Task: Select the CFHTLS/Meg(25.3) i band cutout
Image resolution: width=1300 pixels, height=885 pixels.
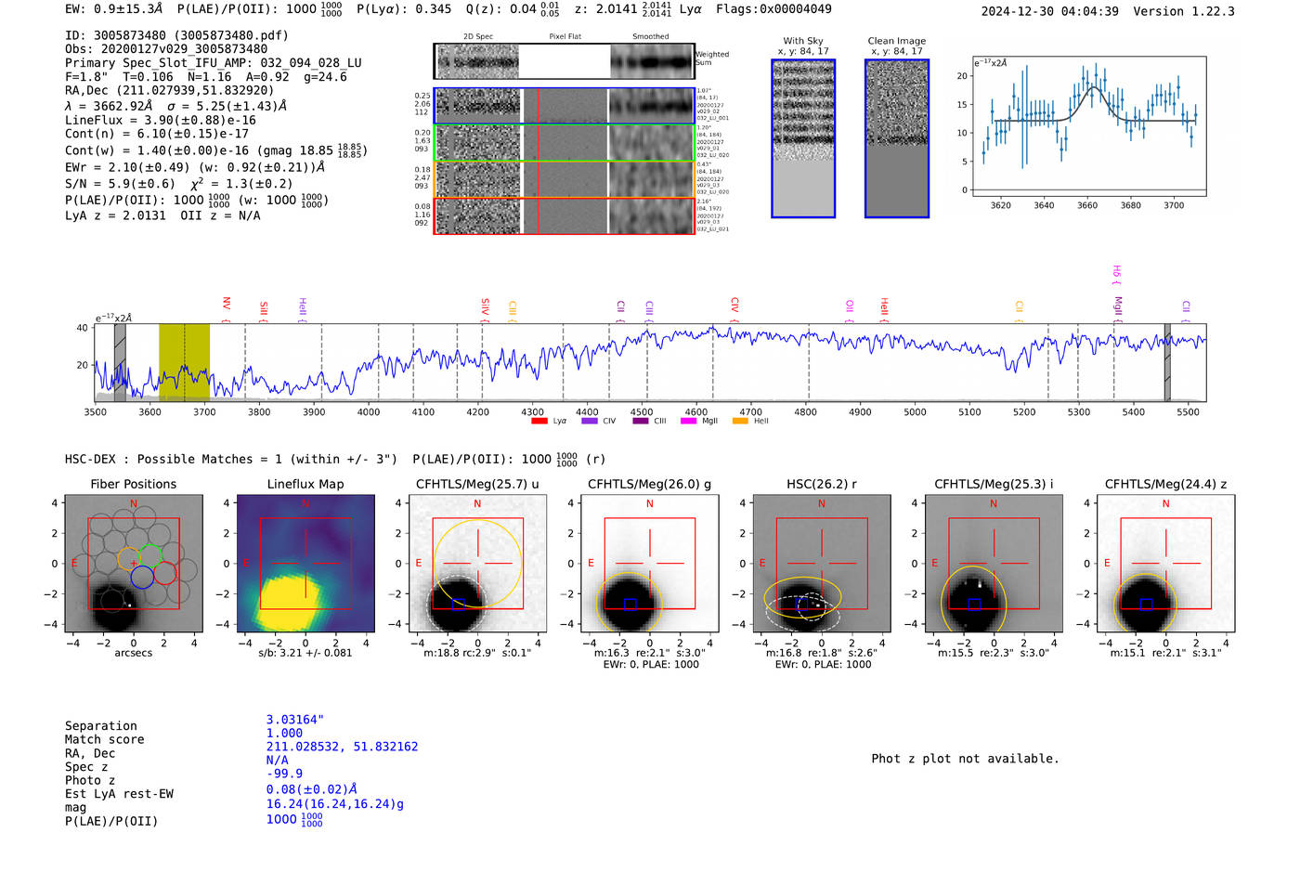Action: pos(994,563)
